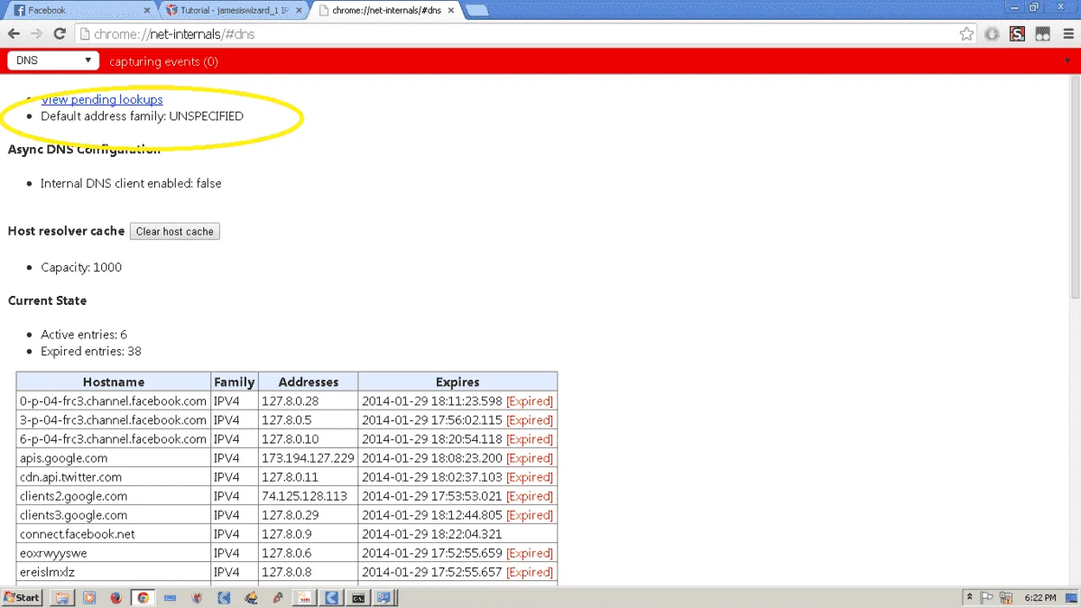Image resolution: width=1081 pixels, height=608 pixels.
Task: Click the Internal DNS client enabled: false text
Action: click(x=131, y=183)
